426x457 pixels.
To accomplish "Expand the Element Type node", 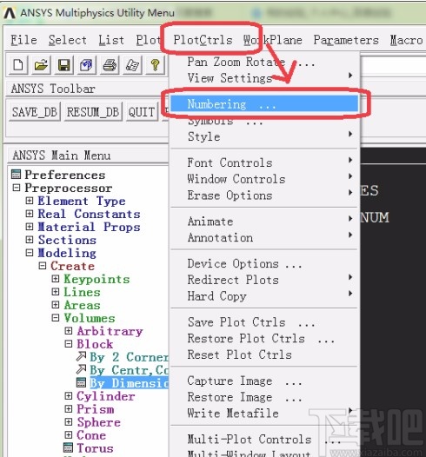I will coord(30,201).
